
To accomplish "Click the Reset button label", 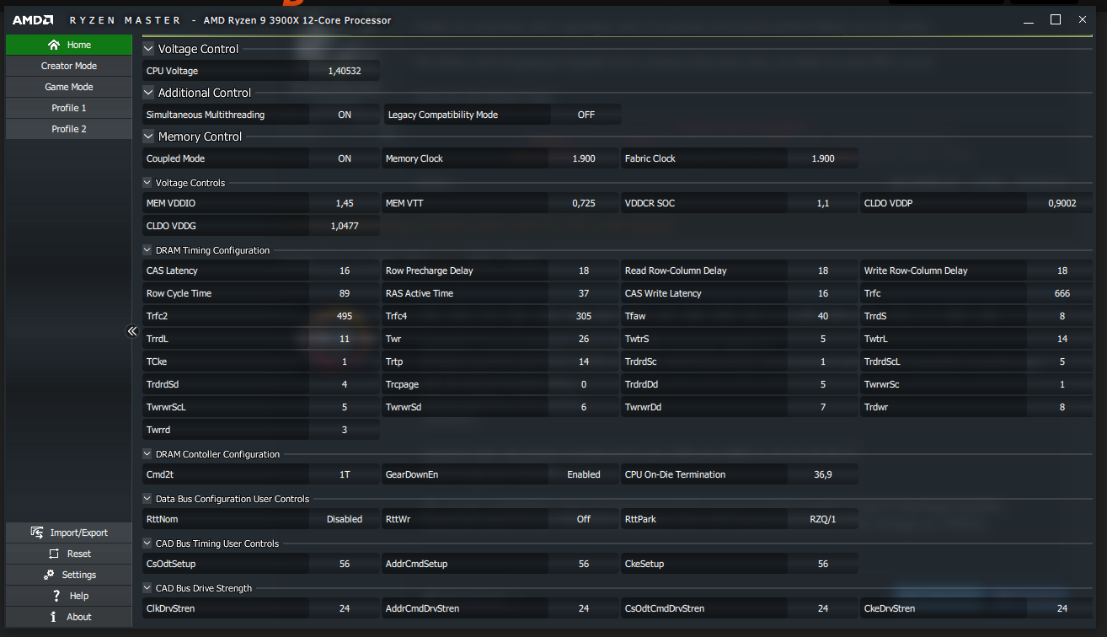I will (79, 554).
